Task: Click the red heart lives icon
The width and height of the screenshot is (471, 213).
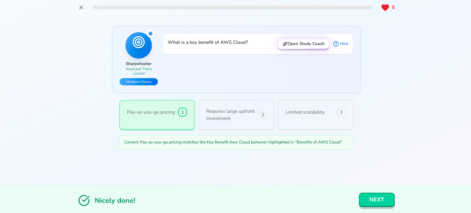Action: click(x=385, y=7)
